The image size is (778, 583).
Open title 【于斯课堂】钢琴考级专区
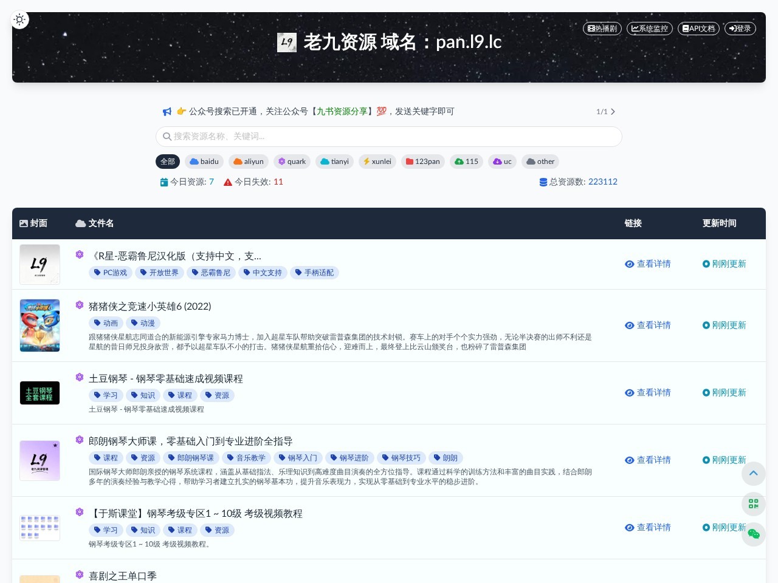point(196,514)
